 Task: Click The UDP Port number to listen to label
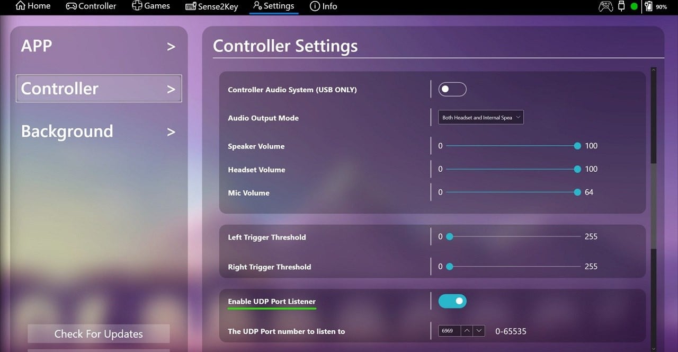pos(287,331)
